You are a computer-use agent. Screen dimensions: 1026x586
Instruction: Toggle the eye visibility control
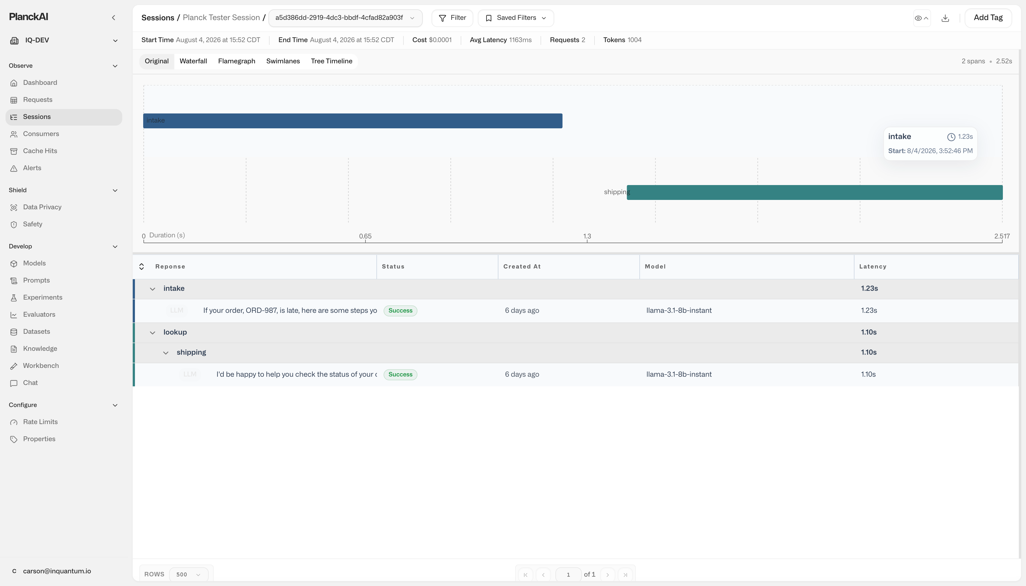[922, 18]
